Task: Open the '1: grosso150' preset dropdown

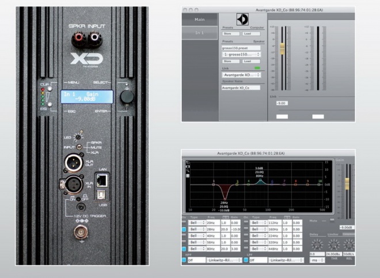Action: tap(241, 54)
